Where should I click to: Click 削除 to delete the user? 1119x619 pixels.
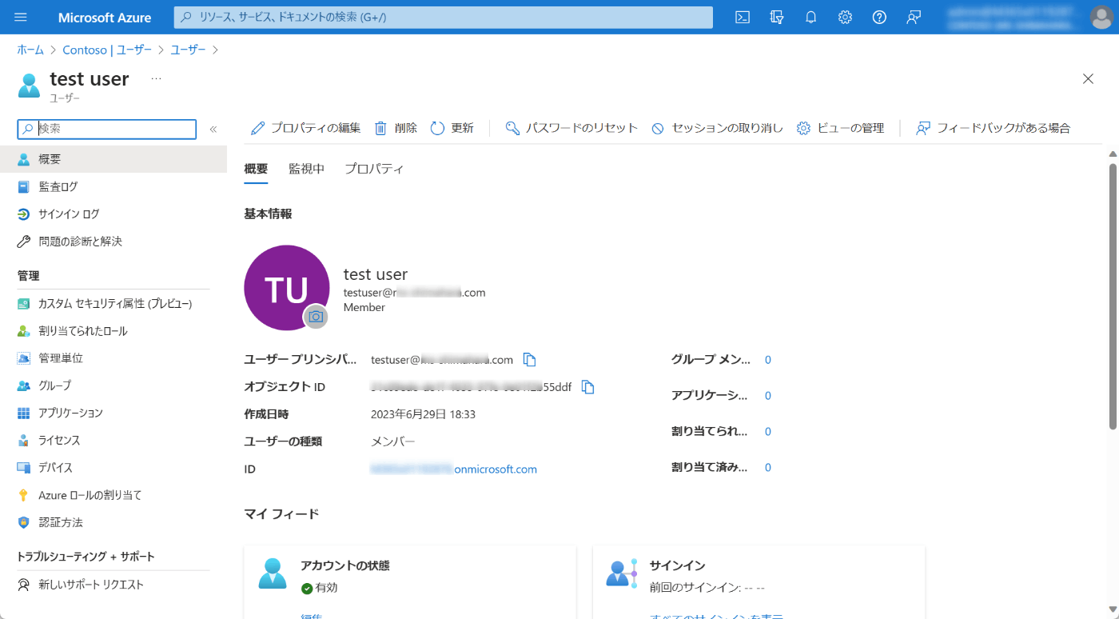[x=396, y=128]
